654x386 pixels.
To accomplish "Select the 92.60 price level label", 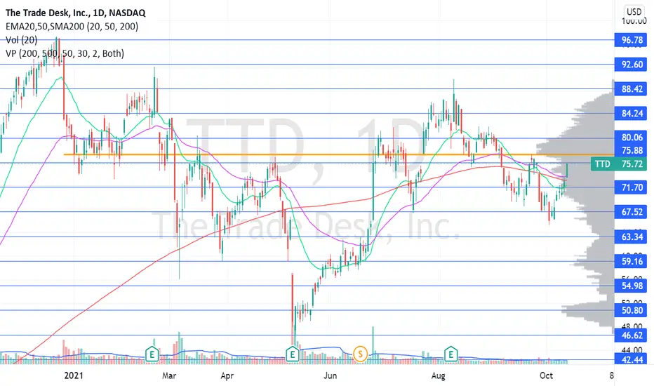I will 631,65.
